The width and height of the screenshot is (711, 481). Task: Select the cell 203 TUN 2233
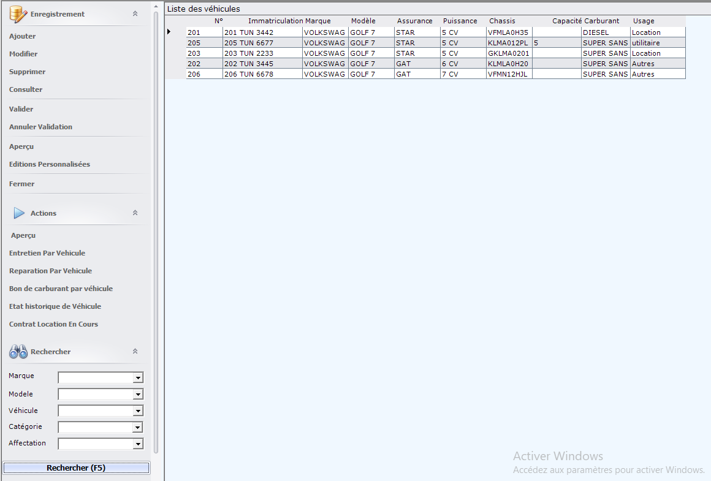coord(262,53)
